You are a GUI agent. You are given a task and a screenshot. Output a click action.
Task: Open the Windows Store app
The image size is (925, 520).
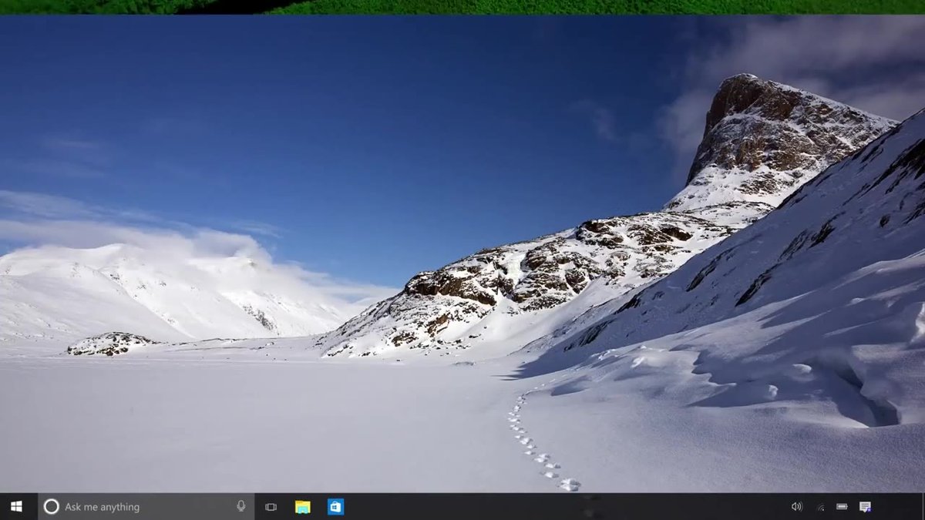pyautogui.click(x=335, y=507)
